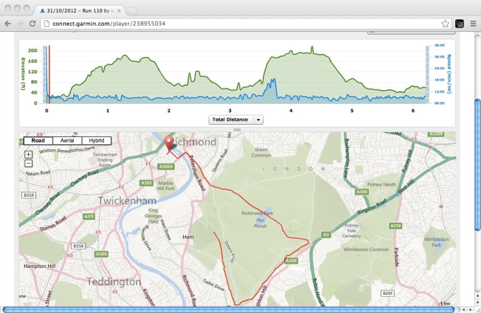Click the horizontal scrollbar at bottom

click(x=232, y=309)
